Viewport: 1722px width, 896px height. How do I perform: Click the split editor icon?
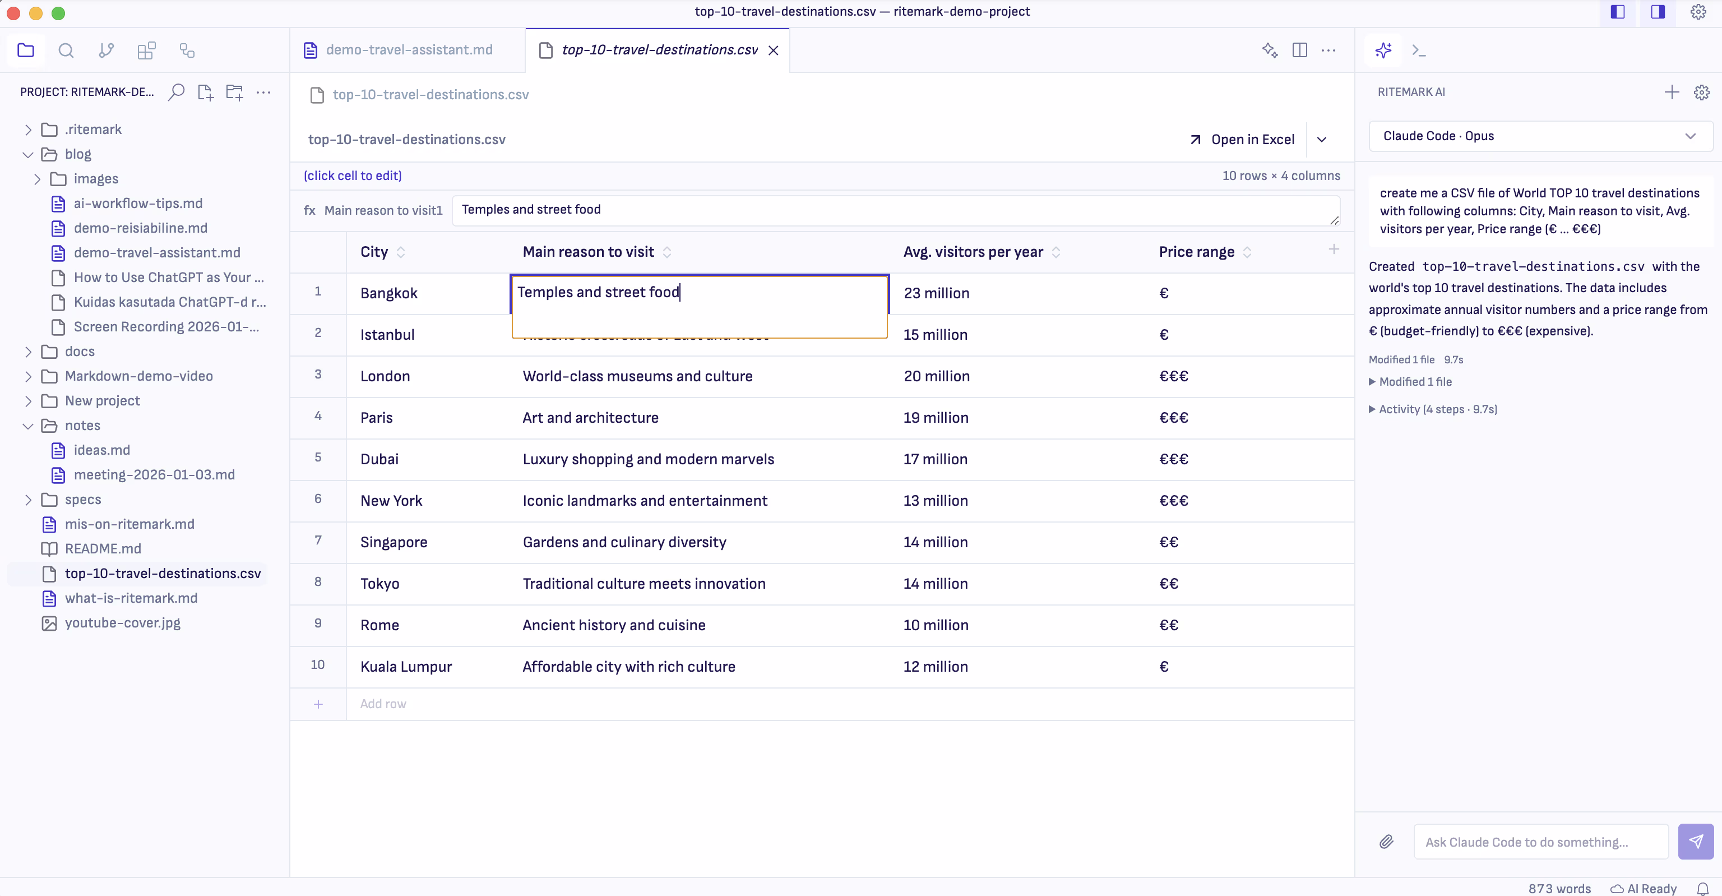click(1299, 51)
